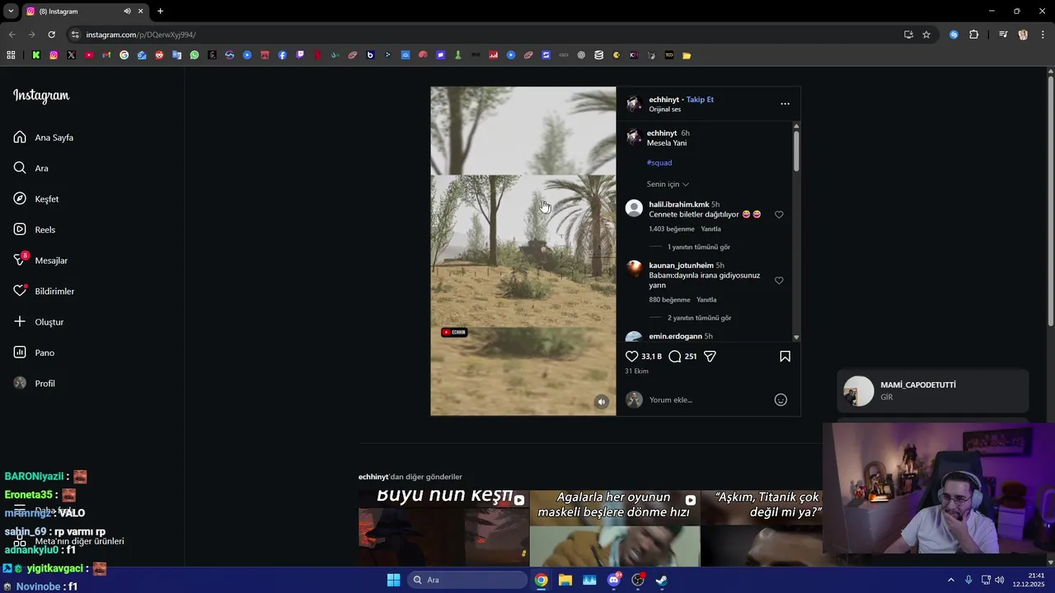Open the media control icon in toolbar
This screenshot has width=1055, height=593.
point(1003,35)
